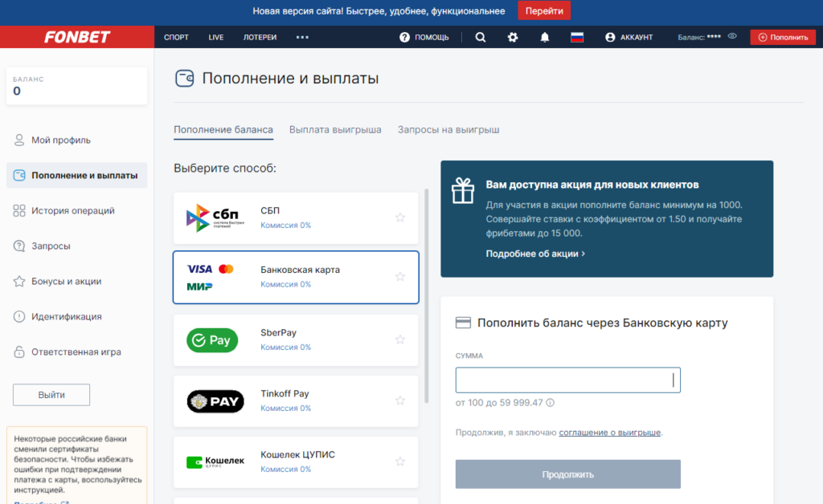823x504 pixels.
Task: Click the FONBET logo
Action: (77, 37)
